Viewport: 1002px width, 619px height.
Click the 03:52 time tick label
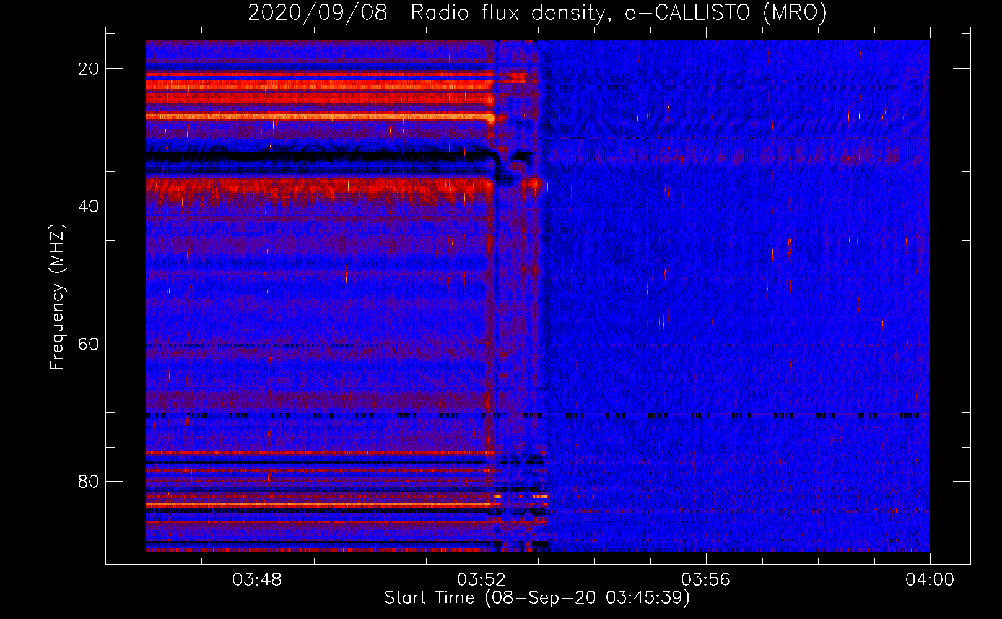pos(481,580)
